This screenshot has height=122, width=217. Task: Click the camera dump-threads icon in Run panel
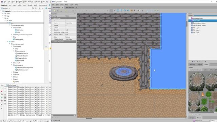point(2,95)
